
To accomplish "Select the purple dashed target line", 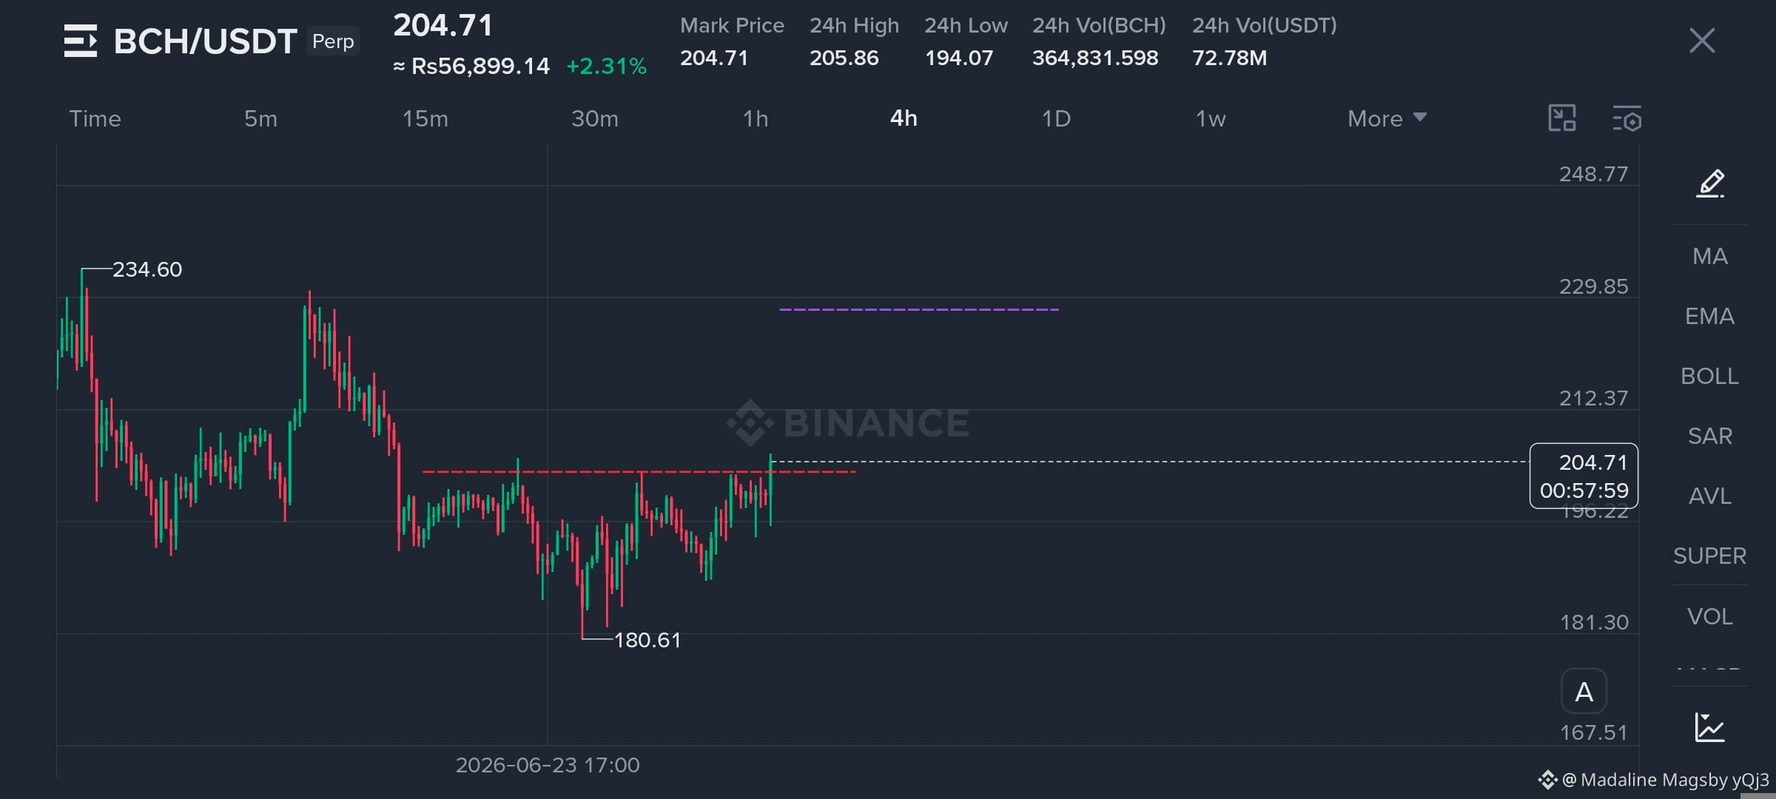I will (x=919, y=309).
